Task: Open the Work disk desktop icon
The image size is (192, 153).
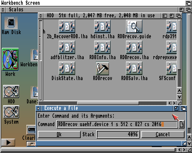Action: pyautogui.click(x=10, y=59)
